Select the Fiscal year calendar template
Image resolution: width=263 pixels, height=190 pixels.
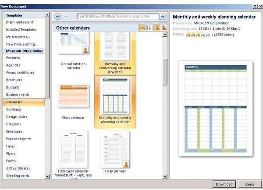tap(73, 155)
